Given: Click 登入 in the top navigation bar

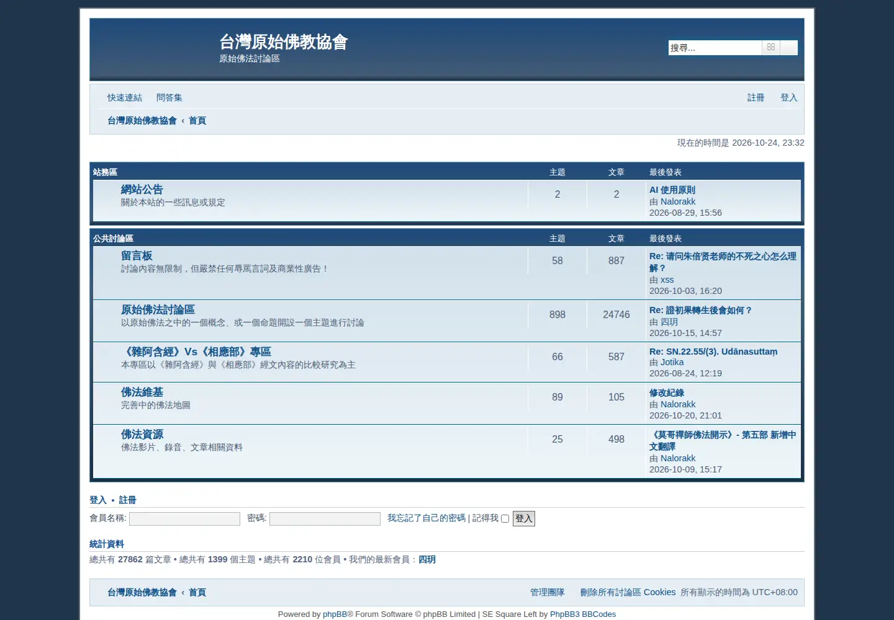Looking at the screenshot, I should (x=788, y=97).
